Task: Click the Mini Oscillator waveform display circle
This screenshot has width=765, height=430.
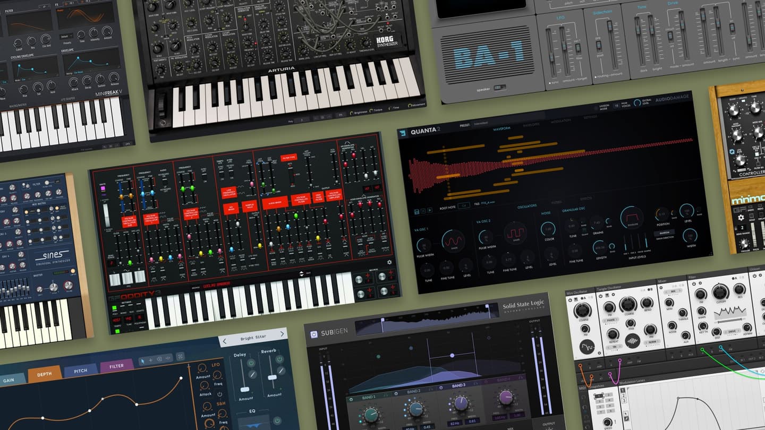Action: pos(587,347)
